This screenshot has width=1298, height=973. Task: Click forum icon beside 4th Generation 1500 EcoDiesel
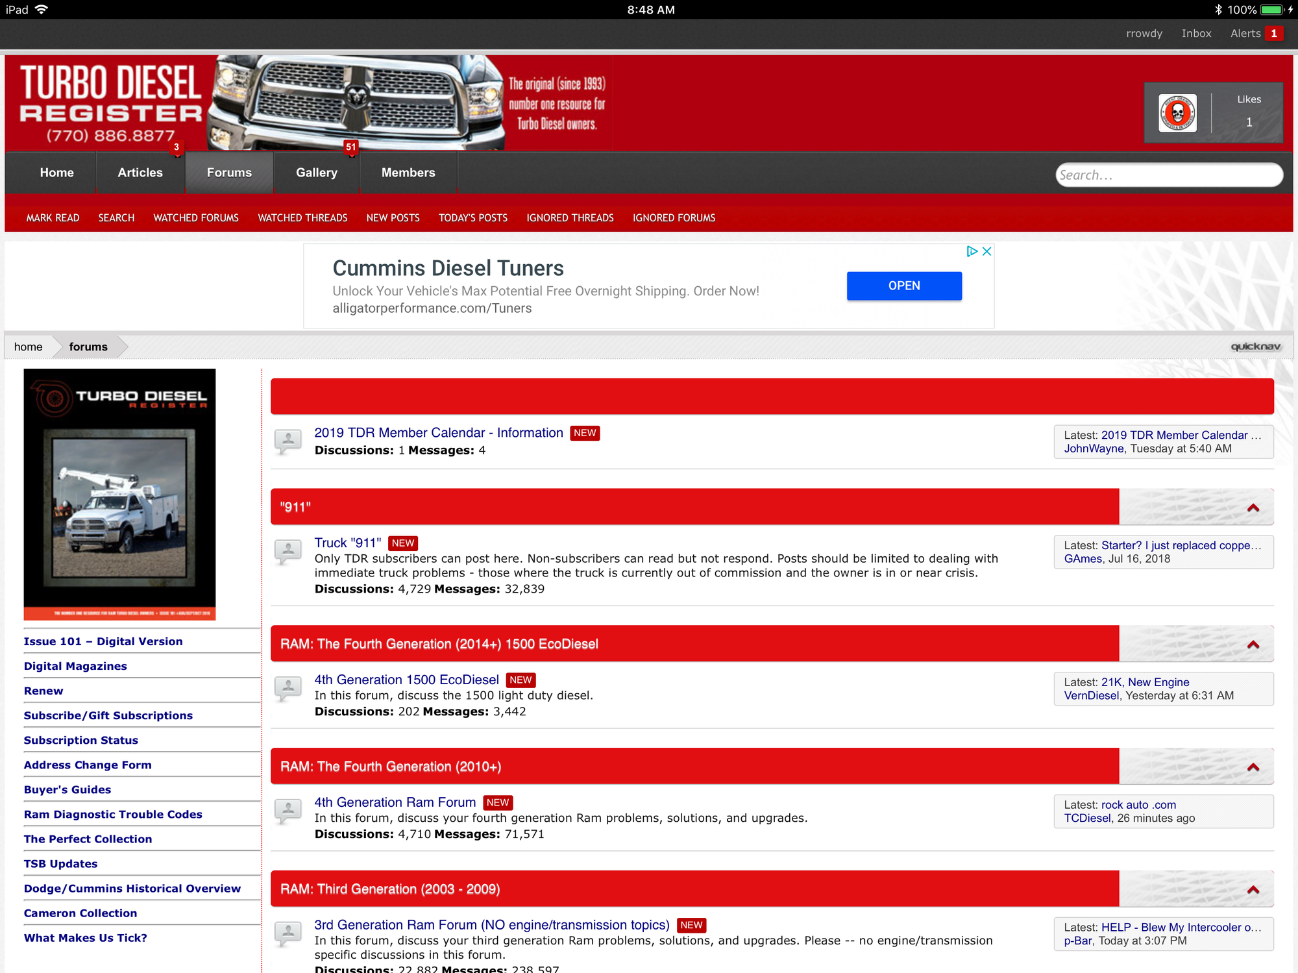(288, 689)
